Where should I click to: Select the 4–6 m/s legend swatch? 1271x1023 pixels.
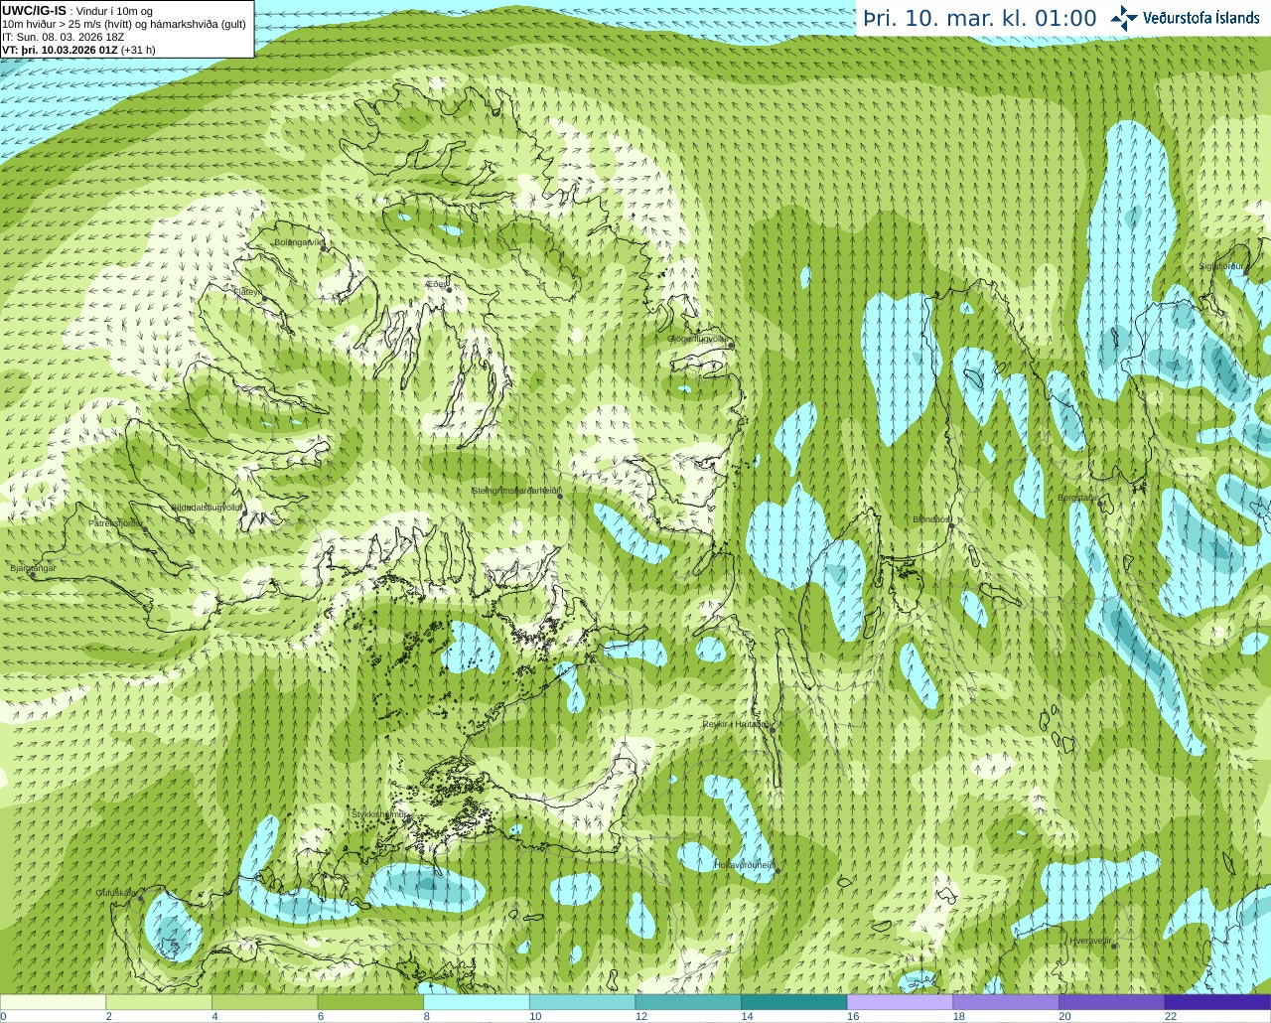pos(264,1001)
